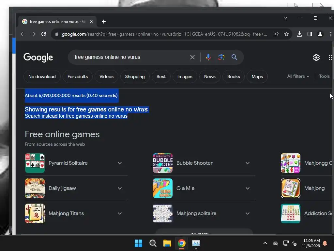Go forward with the browser arrow
The height and width of the screenshot is (251, 334).
pos(33,34)
